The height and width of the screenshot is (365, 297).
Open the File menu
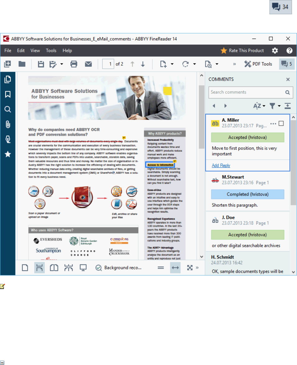coord(8,50)
